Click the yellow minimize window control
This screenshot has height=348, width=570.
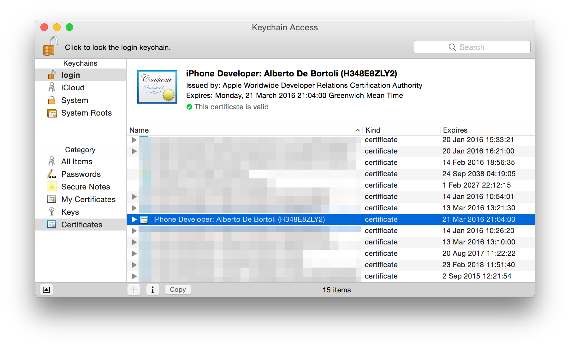(x=57, y=27)
